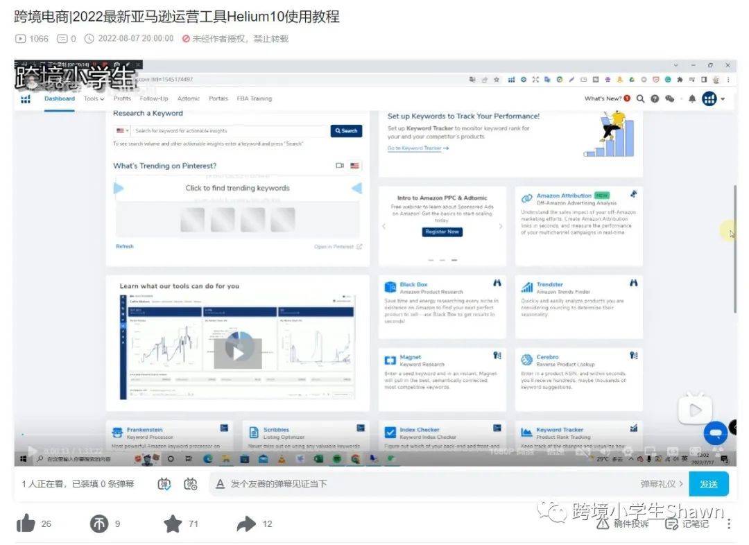Viewport: 749px width, 545px height.
Task: Open the FBA Training menu item
Action: pos(254,98)
